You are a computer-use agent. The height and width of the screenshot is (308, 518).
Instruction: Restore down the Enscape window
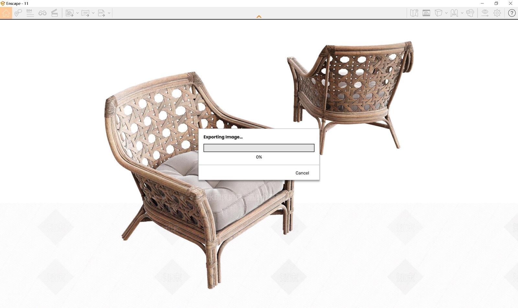coord(496,3)
